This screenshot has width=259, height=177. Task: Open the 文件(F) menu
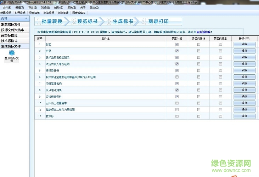click(x=7, y=7)
